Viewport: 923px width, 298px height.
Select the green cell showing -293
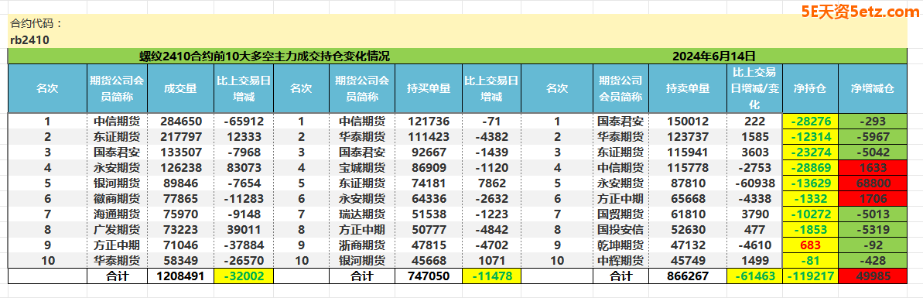click(x=872, y=122)
